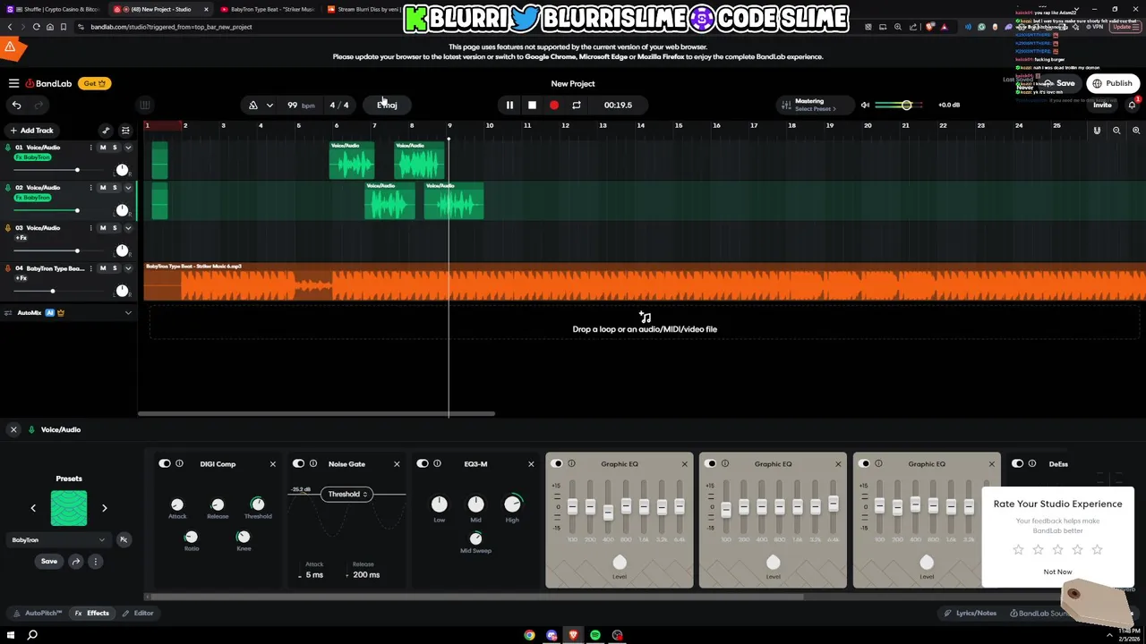The width and height of the screenshot is (1146, 644).
Task: Bypass the DeEss effect
Action: 1018,464
